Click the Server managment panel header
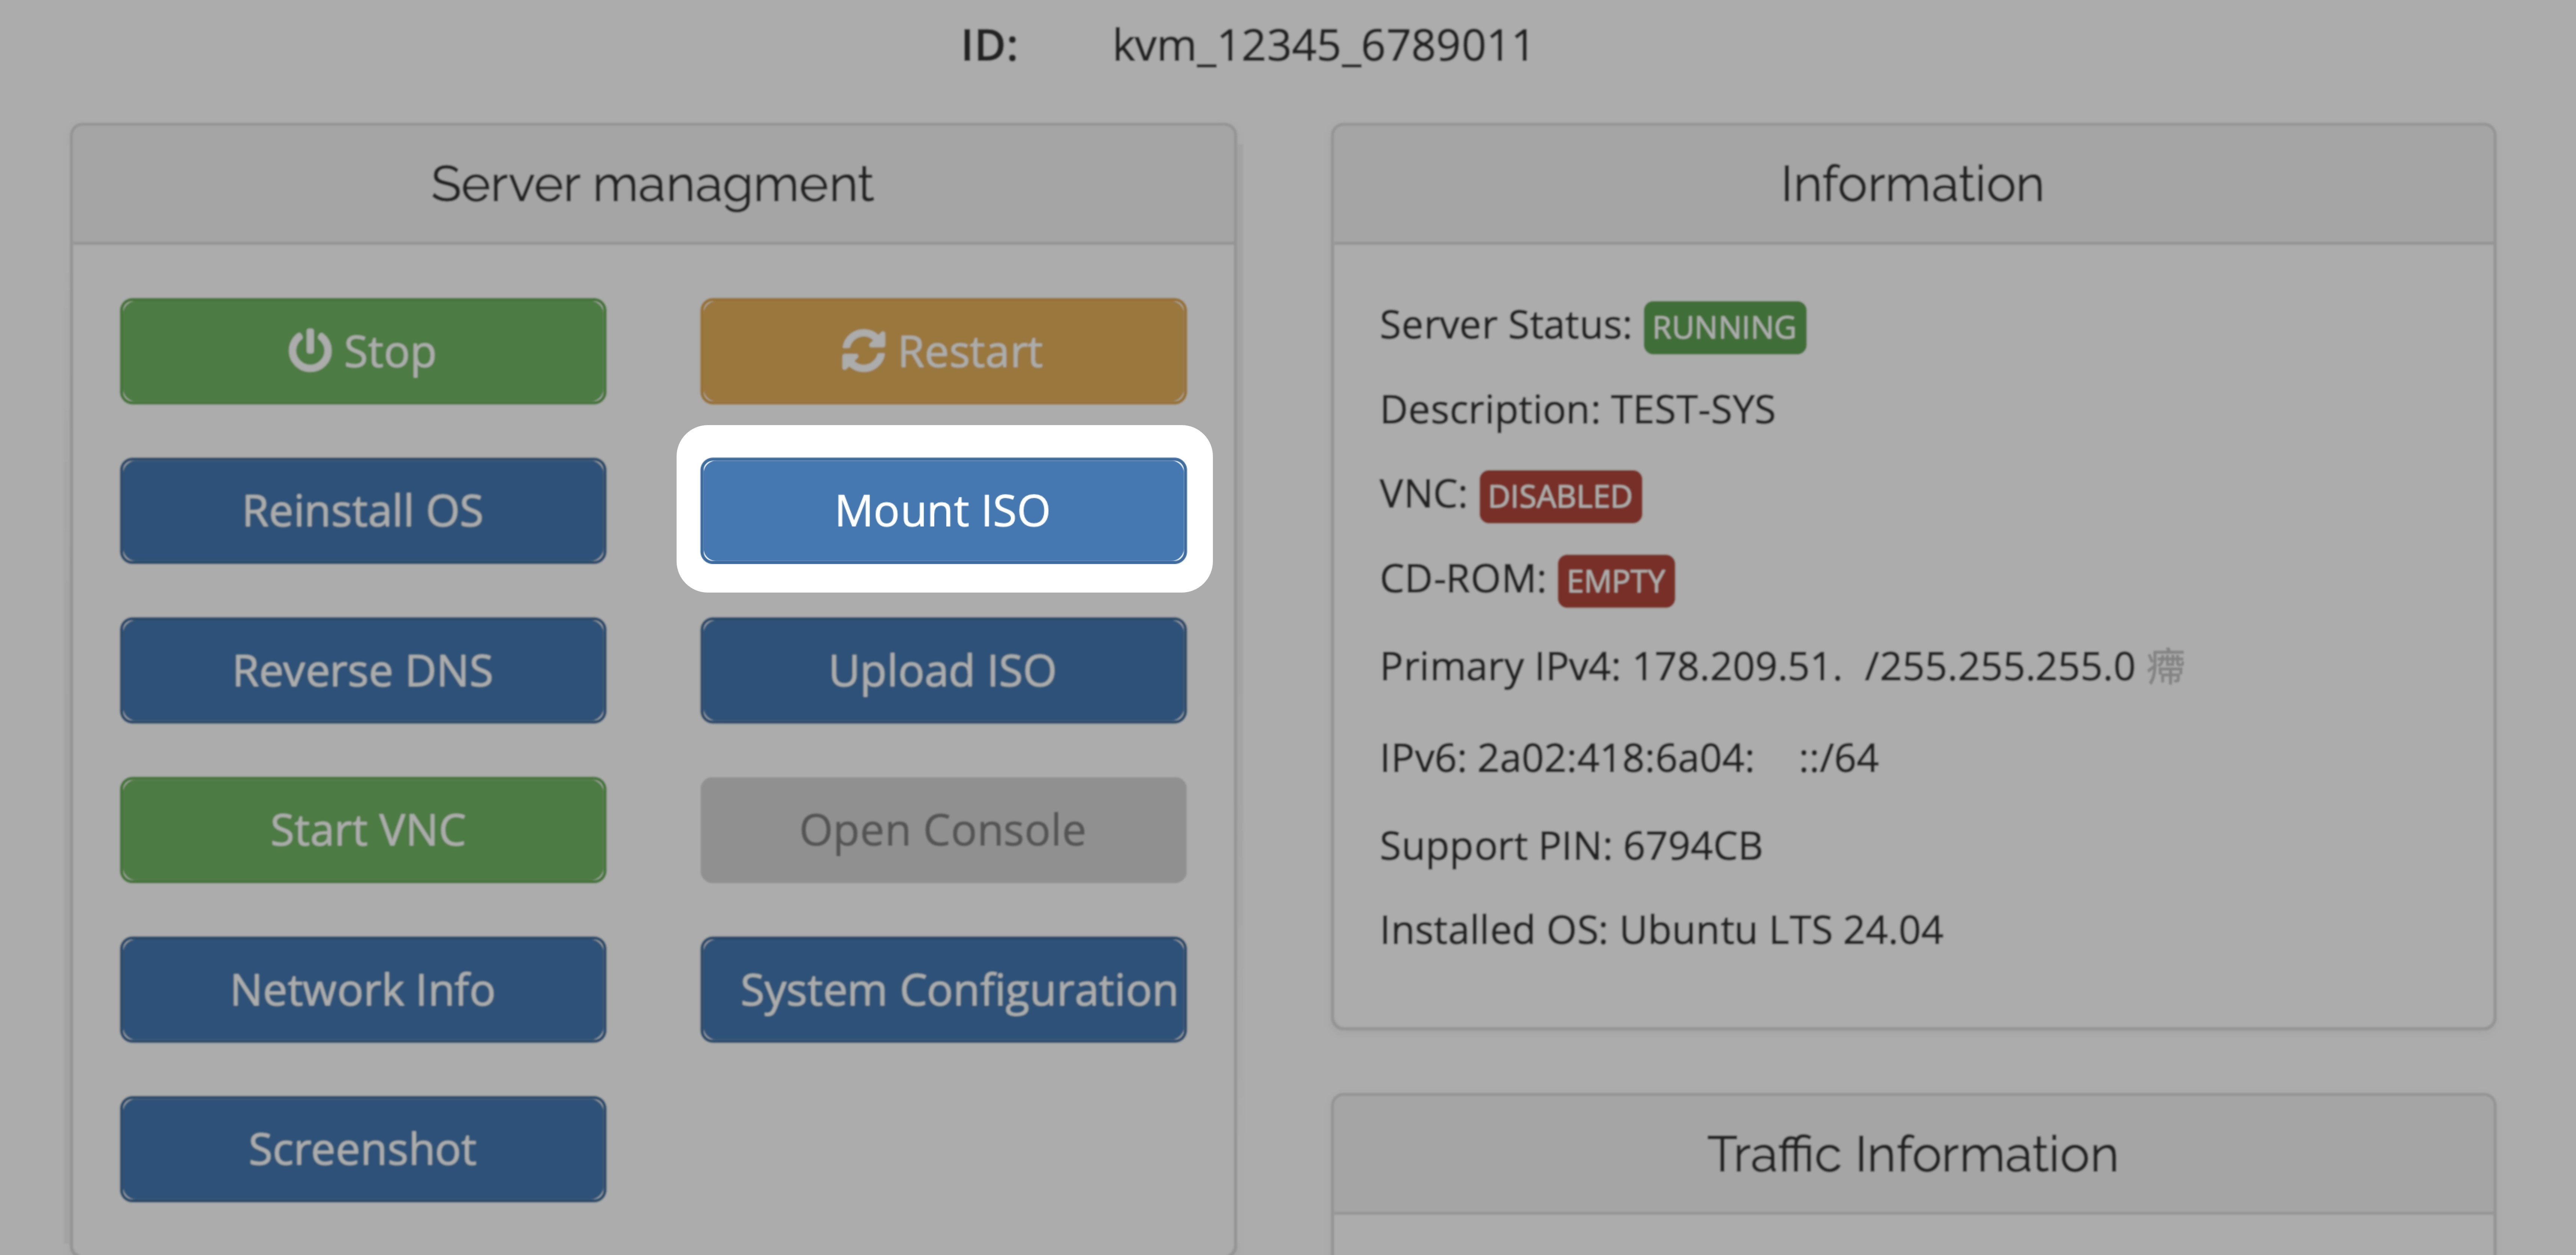Viewport: 2576px width, 1255px height. 652,184
